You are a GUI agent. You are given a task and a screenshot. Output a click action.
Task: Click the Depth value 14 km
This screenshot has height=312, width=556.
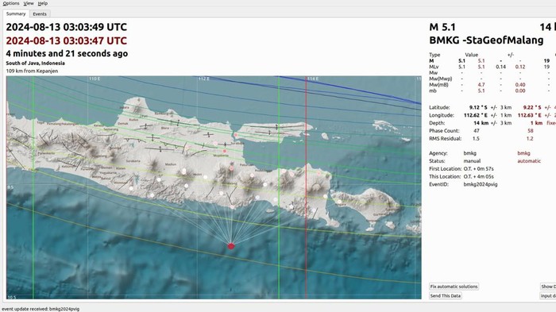[481, 123]
